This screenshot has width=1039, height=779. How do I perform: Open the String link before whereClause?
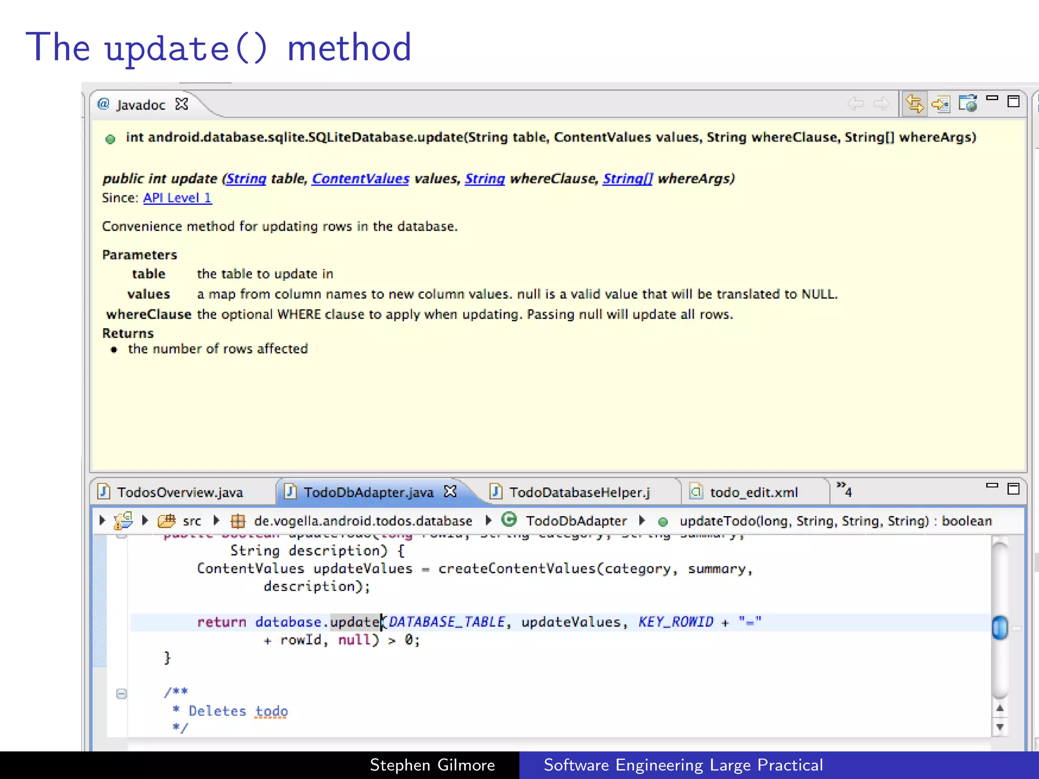(484, 179)
